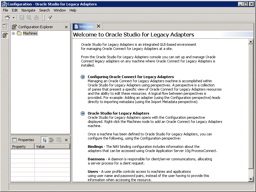Select the Machines folder icon
This screenshot has width=256, height=192.
click(x=19, y=33)
